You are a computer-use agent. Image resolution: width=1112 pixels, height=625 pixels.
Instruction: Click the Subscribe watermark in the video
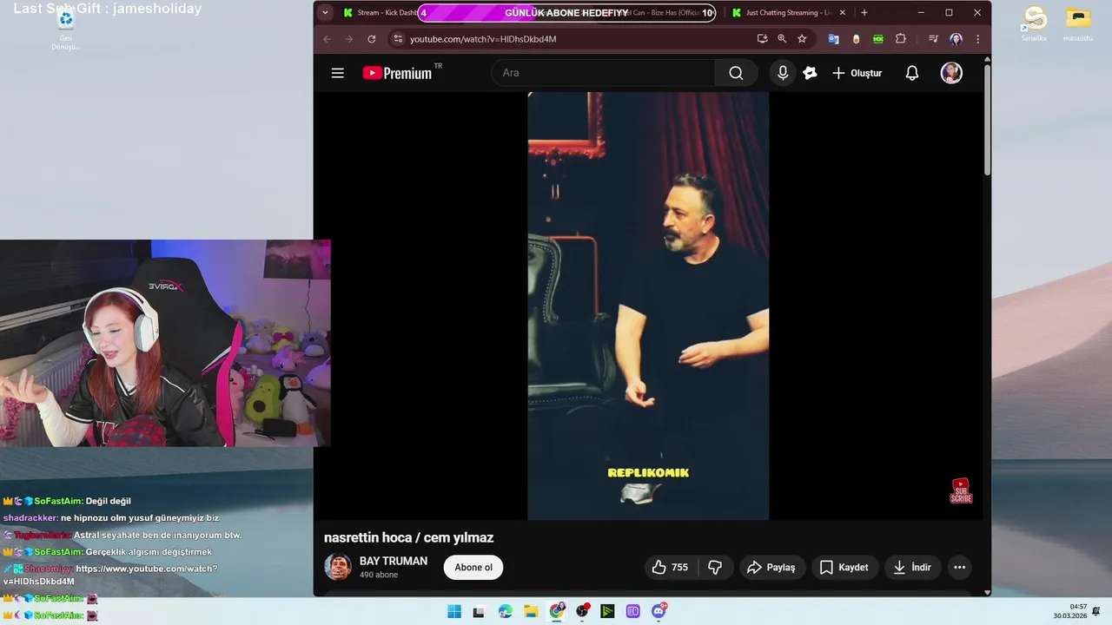point(961,490)
